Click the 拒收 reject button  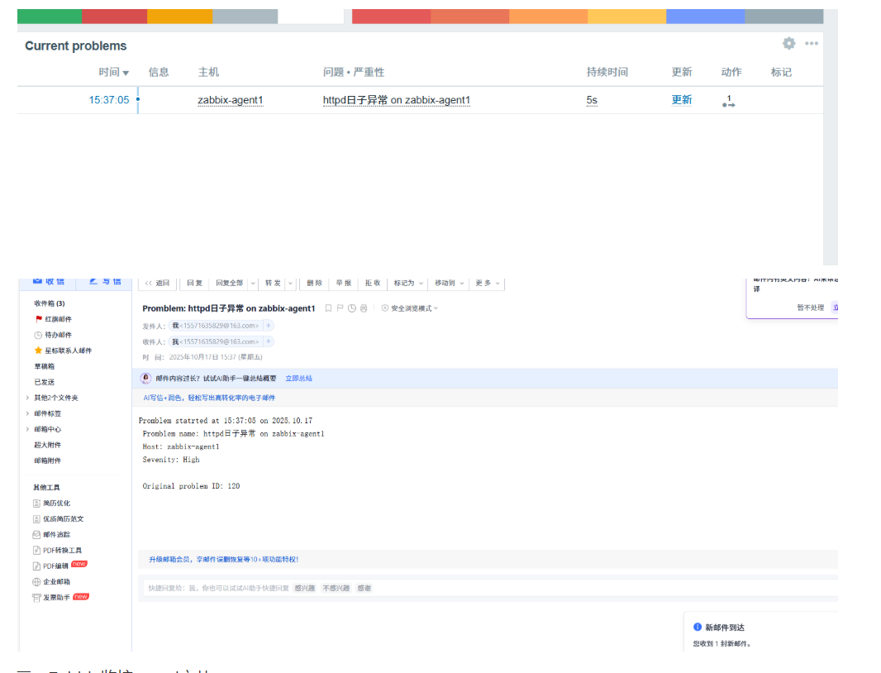pyautogui.click(x=373, y=284)
